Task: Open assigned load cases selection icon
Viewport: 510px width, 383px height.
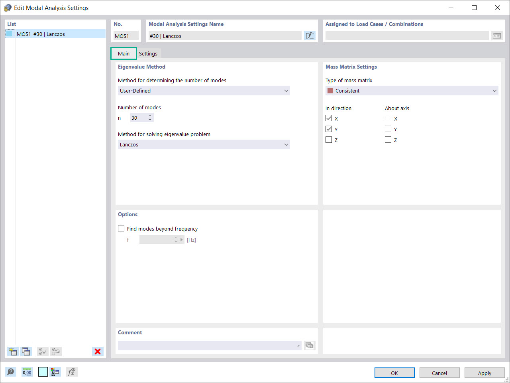Action: 496,35
